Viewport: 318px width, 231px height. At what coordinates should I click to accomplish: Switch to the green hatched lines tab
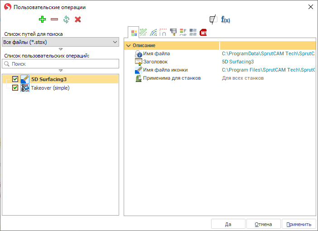(x=144, y=32)
